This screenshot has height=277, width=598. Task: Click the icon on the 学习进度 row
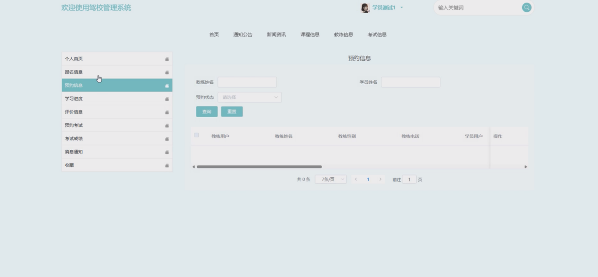[167, 99]
